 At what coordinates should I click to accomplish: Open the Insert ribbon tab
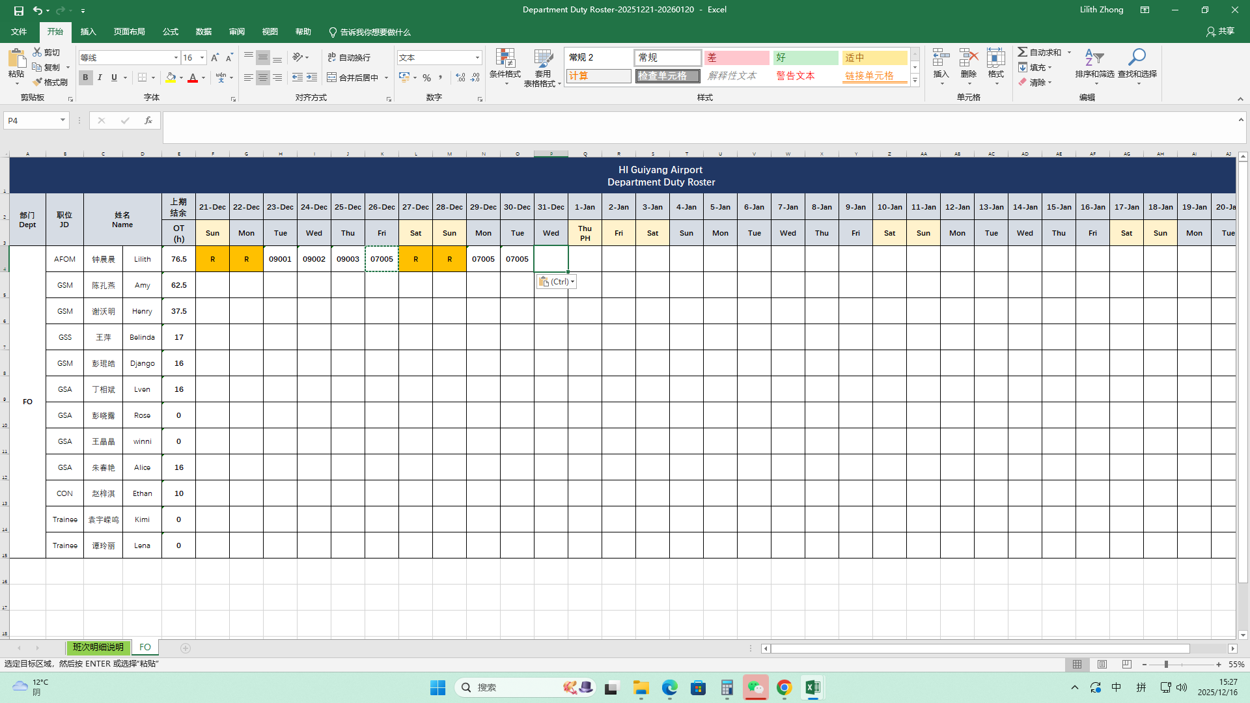[88, 32]
